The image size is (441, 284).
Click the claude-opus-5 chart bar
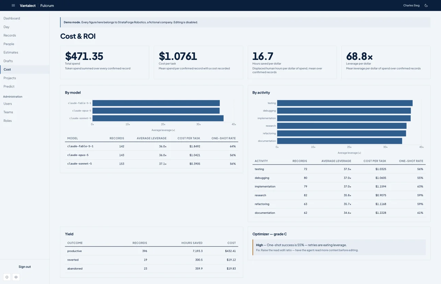(x=156, y=111)
